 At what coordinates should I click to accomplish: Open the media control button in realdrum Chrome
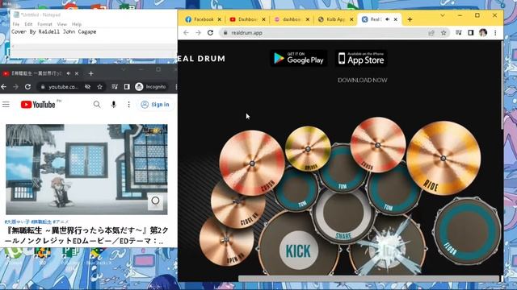tap(459, 32)
